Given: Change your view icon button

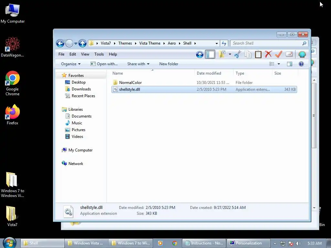Looking at the screenshot, I should 272,64.
